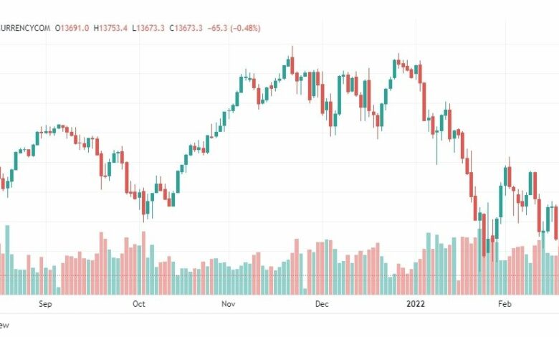Select the Oct date label
The height and width of the screenshot is (337, 559).
pyautogui.click(x=139, y=304)
